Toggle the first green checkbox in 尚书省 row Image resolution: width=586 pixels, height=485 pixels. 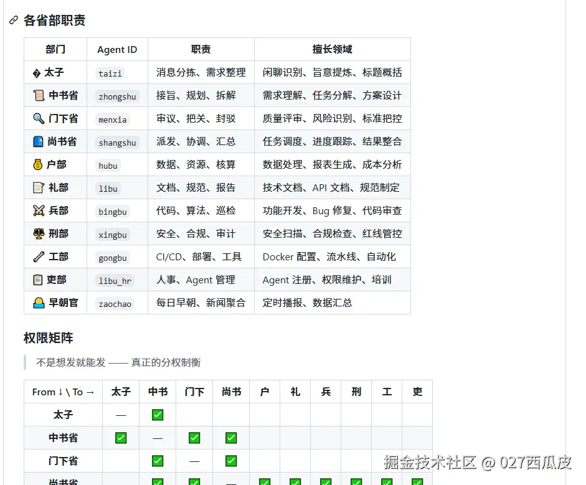157,482
